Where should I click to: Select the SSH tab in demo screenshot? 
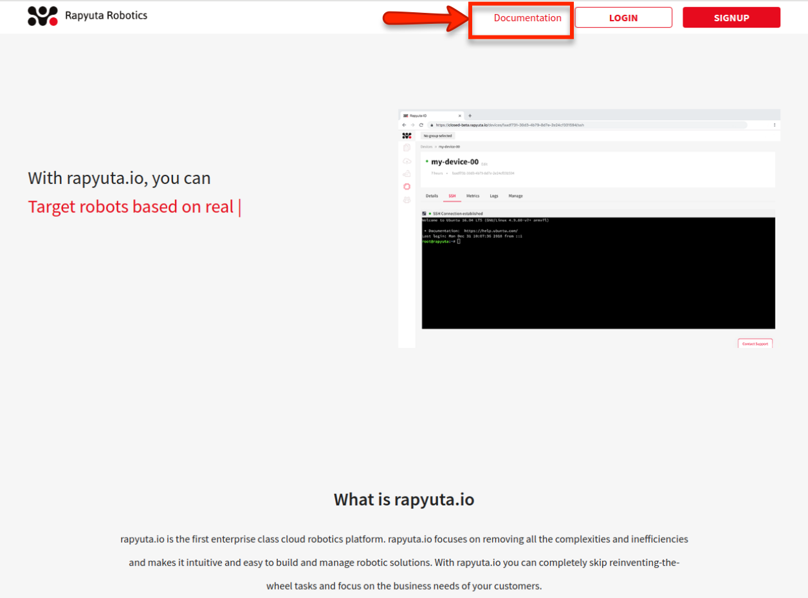point(452,195)
